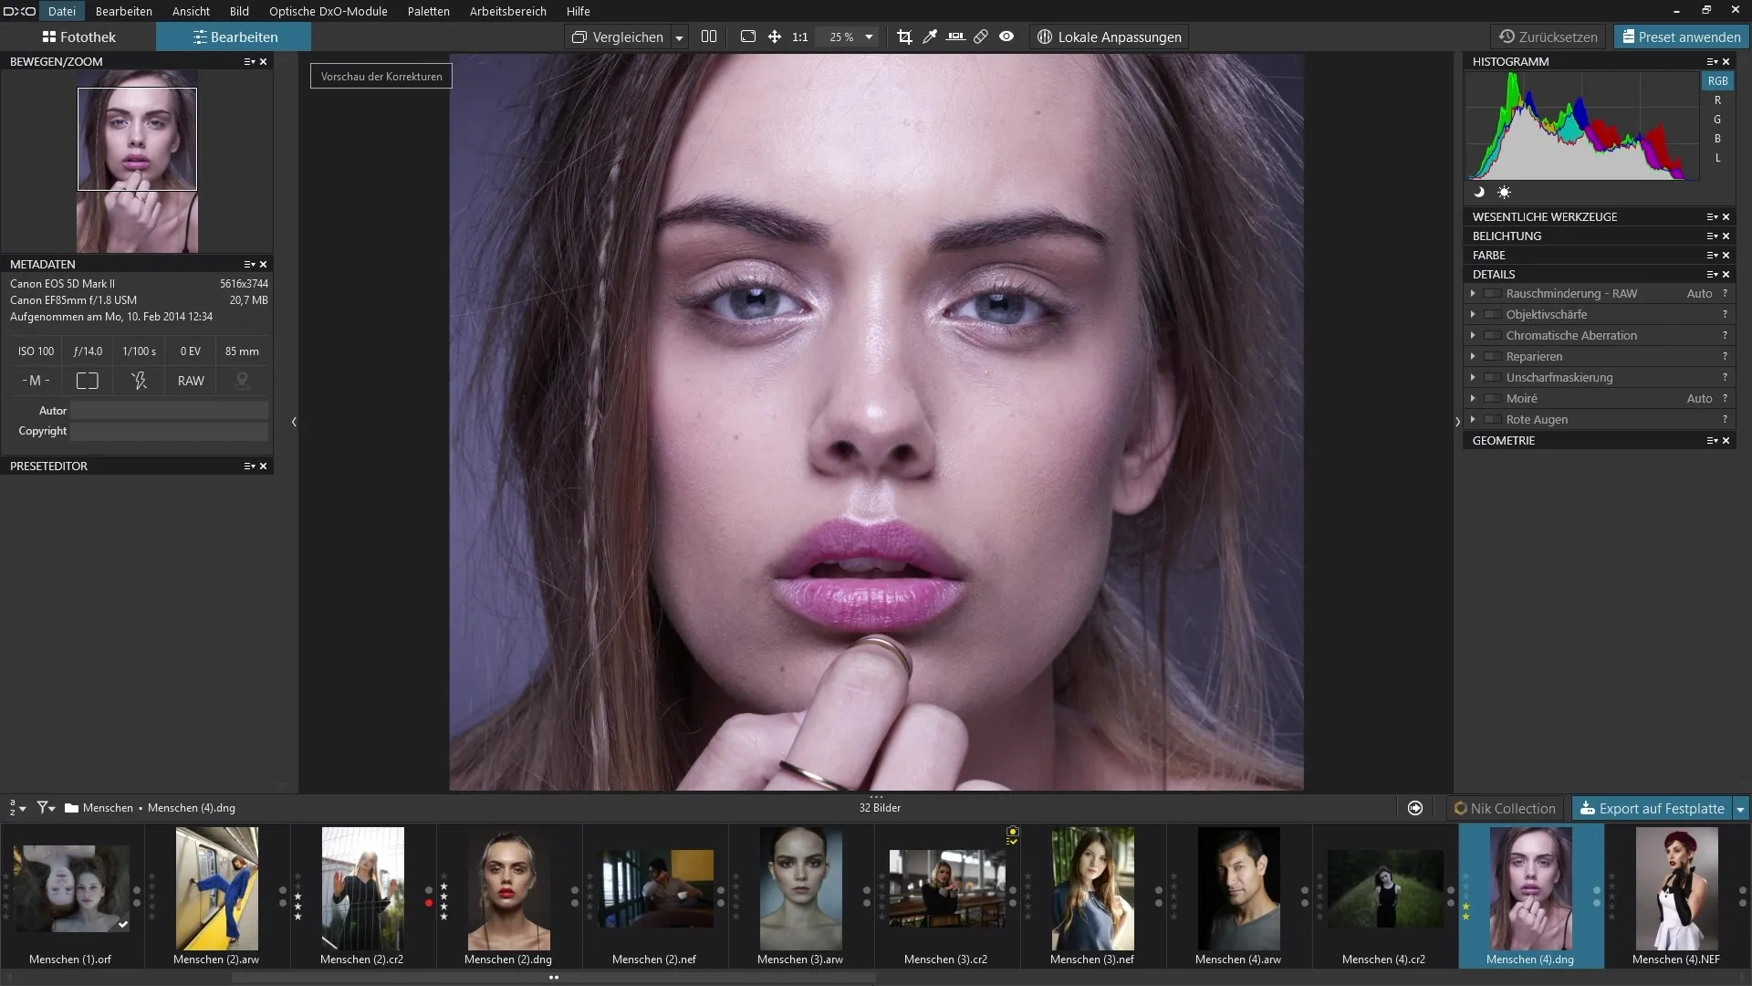1752x986 pixels.
Task: Select the move/pan hand tool
Action: click(x=774, y=37)
